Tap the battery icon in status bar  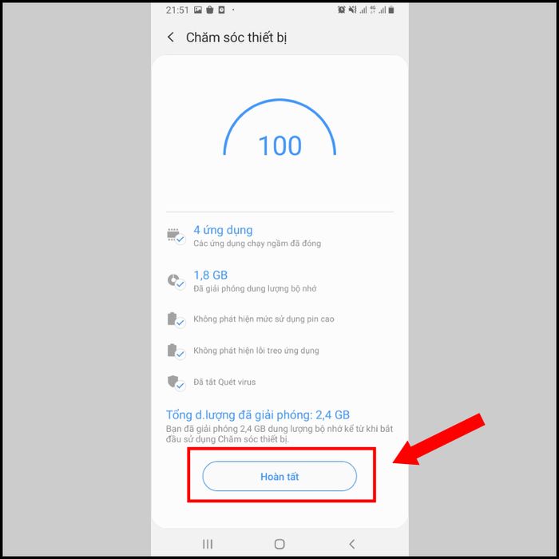[391, 10]
